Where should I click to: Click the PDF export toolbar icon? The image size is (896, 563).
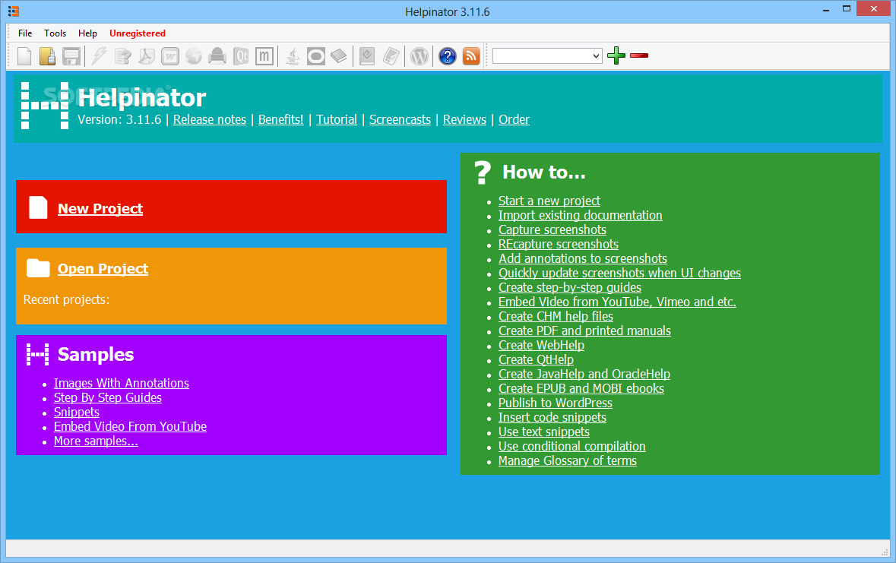click(147, 56)
